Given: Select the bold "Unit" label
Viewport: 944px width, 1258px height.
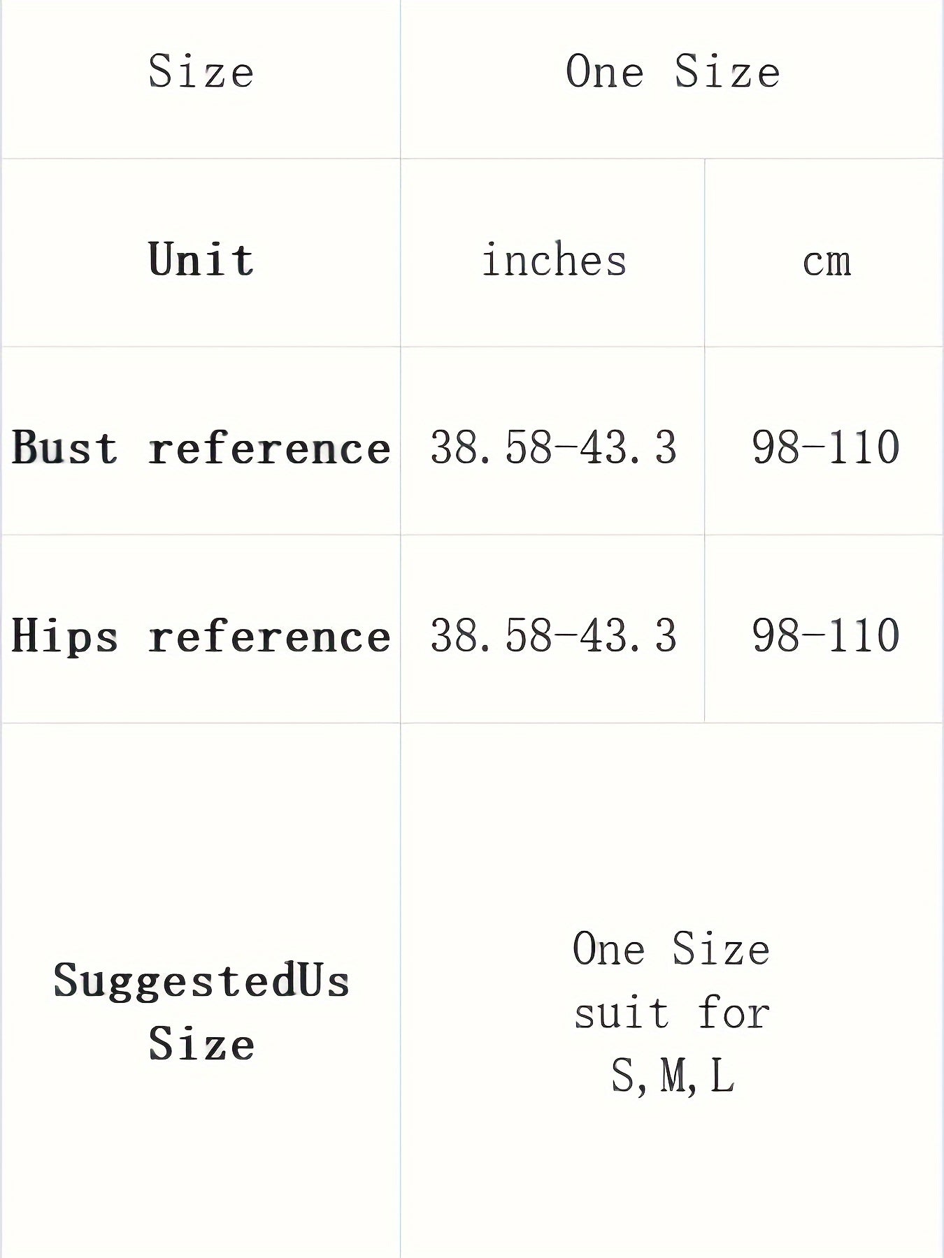Looking at the screenshot, I should pyautogui.click(x=201, y=259).
